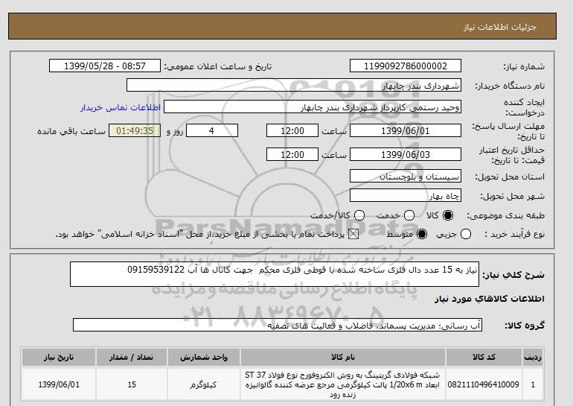This screenshot has height=406, width=573.
Task: Click the row number 1 cell
Action: tap(533, 384)
